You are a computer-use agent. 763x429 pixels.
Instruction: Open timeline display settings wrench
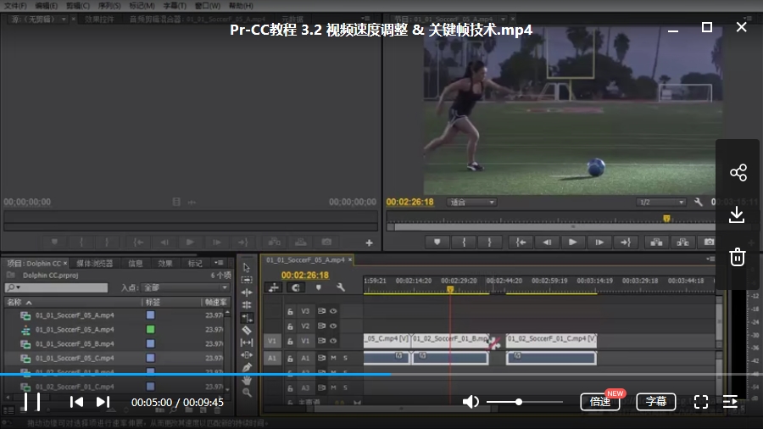point(340,287)
